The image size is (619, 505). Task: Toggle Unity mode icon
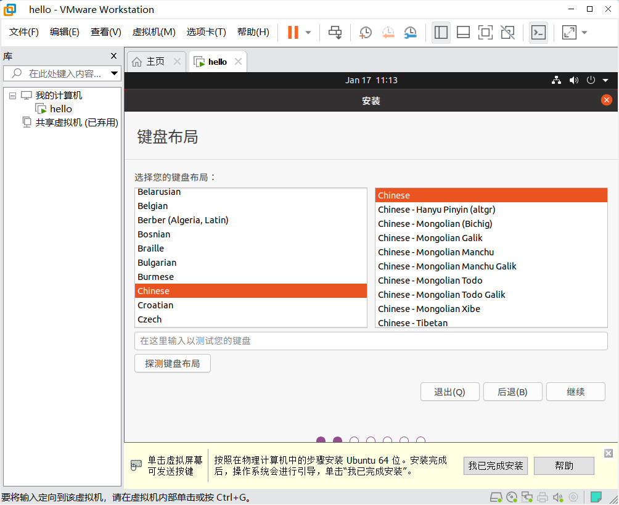tap(507, 33)
